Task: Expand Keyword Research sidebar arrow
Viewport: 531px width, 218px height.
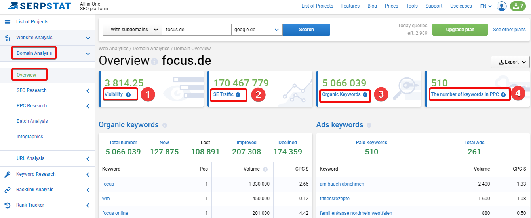Action: click(x=88, y=175)
